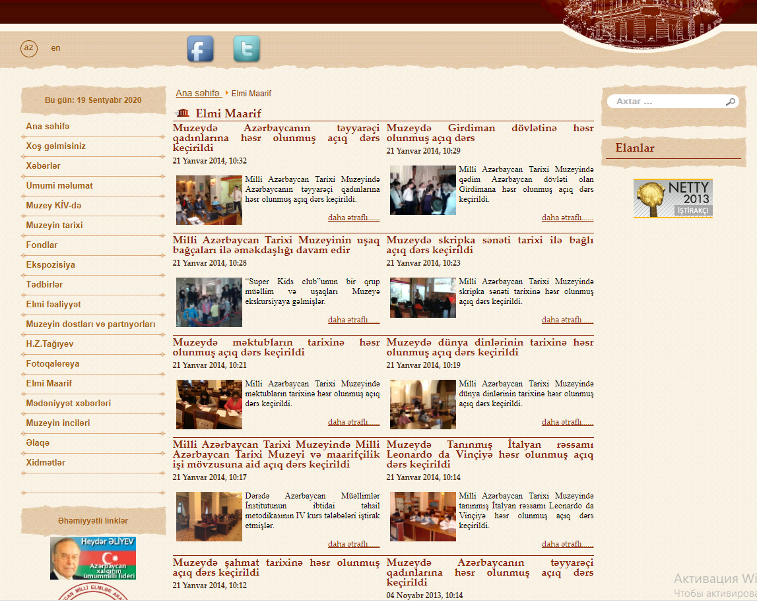Click the 21 Yanvar 2014, 10:28 date
Screen dimensions: 757x604
click(209, 263)
